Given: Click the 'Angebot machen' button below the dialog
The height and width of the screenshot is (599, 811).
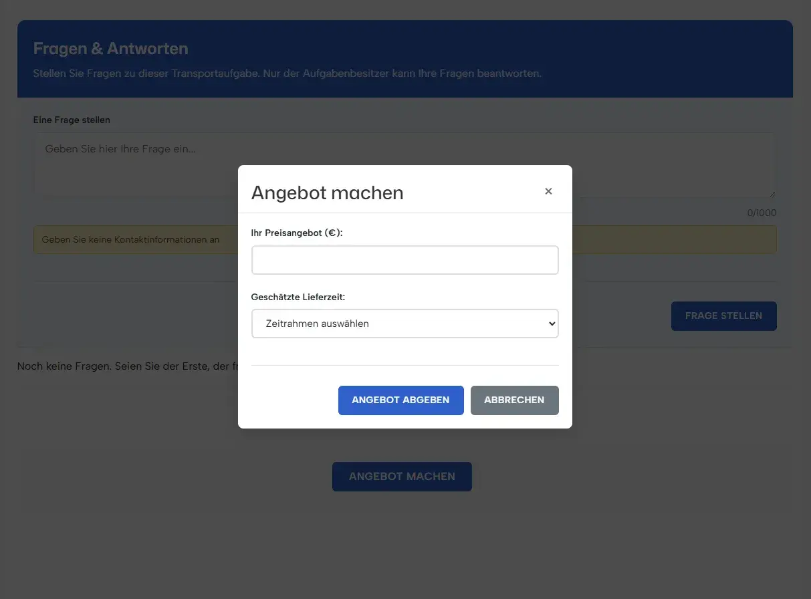Looking at the screenshot, I should 402,477.
